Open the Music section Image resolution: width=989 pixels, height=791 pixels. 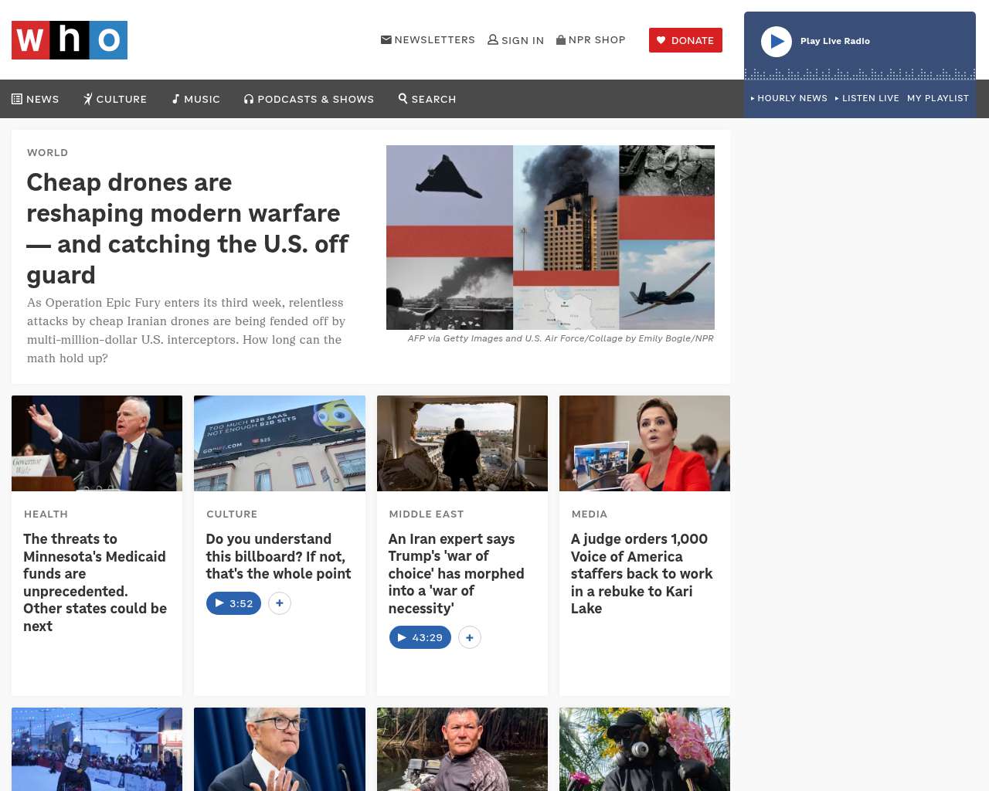196,99
